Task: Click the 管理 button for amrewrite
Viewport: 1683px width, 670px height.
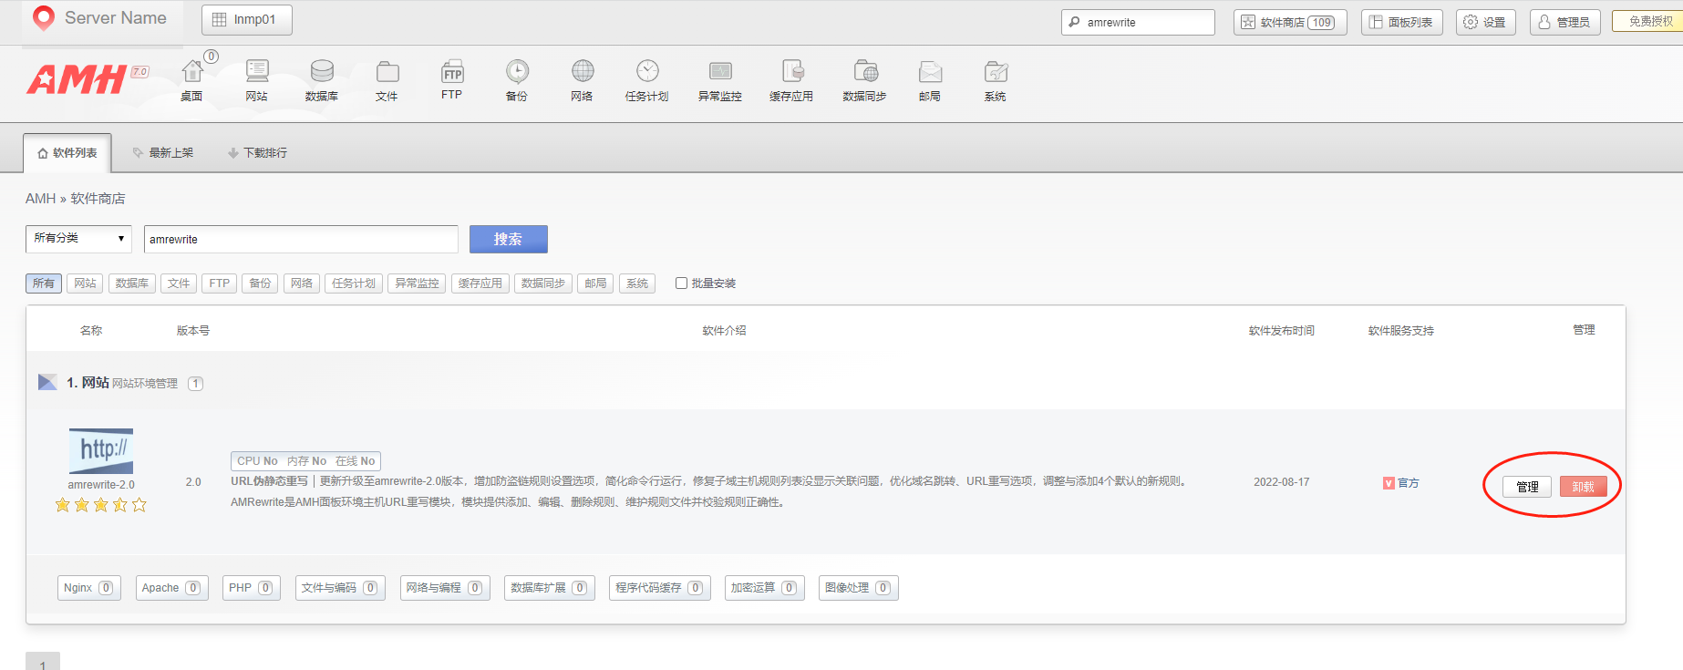Action: click(x=1527, y=487)
